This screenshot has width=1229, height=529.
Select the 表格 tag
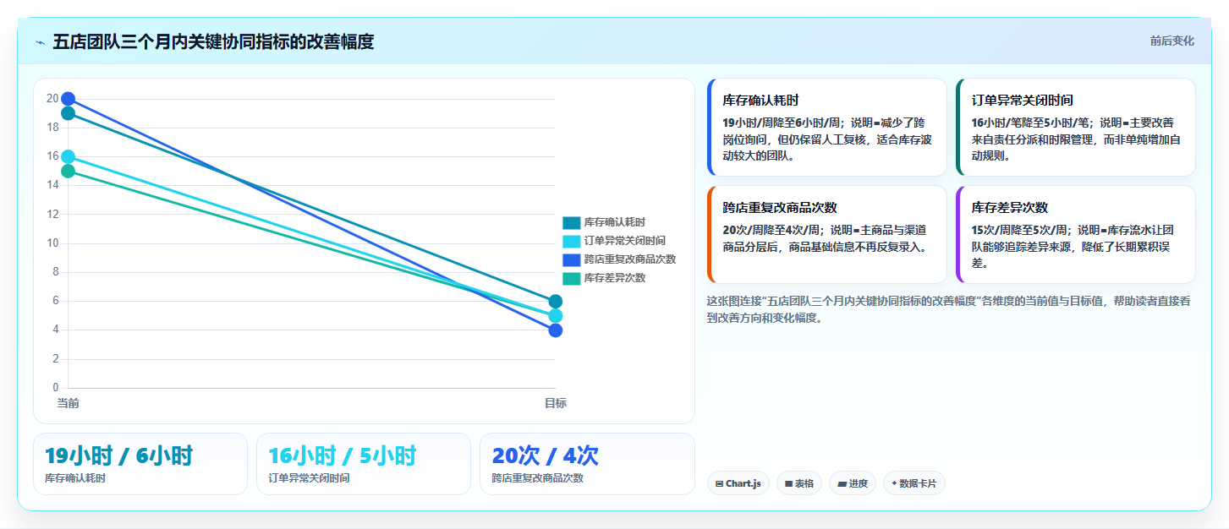coord(798,483)
